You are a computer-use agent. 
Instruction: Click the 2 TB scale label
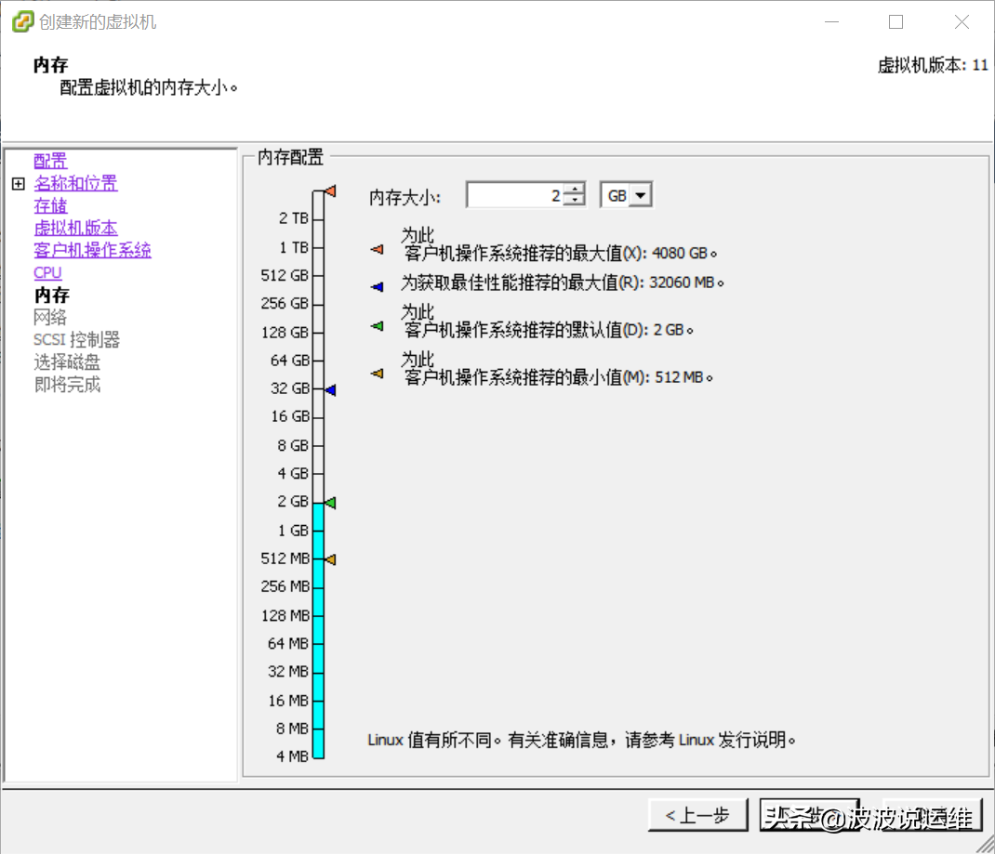(x=293, y=218)
